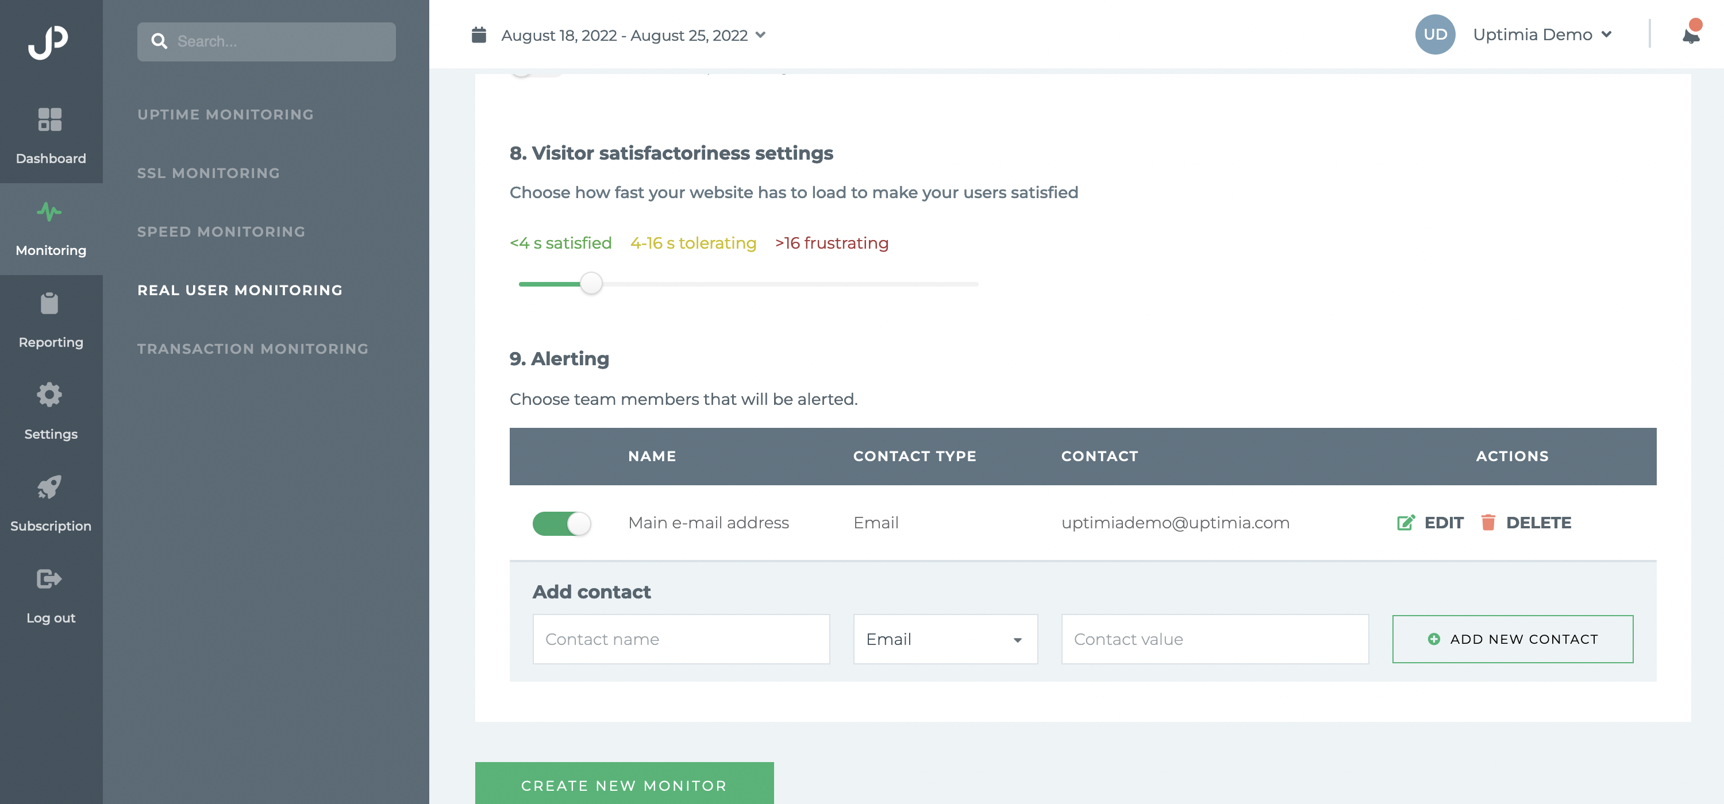
Task: Click the '>16 frustrating' label
Action: point(832,243)
